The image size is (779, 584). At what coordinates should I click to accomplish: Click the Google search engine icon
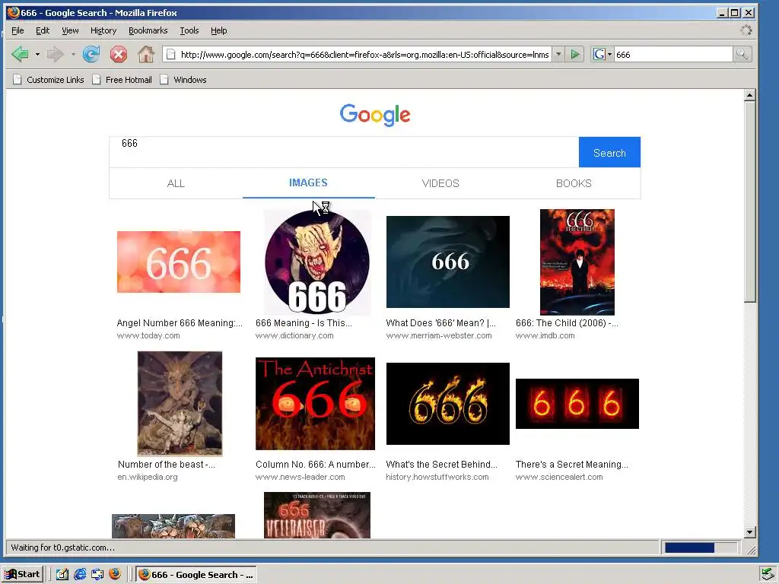point(599,54)
